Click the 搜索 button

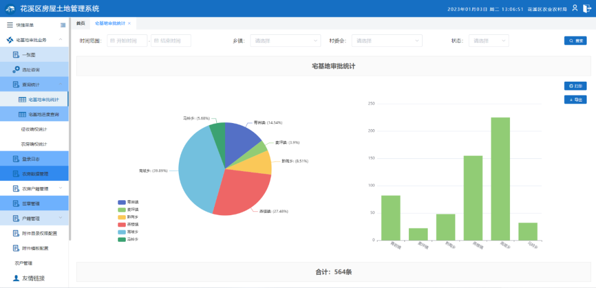coord(575,41)
